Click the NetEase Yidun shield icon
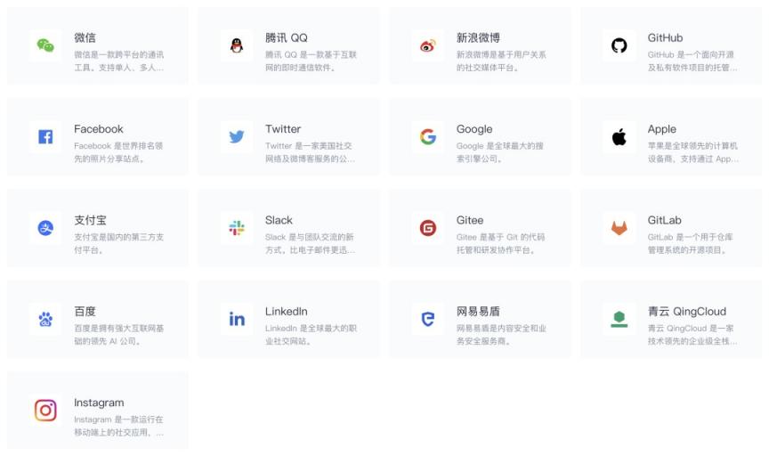Image resolution: width=769 pixels, height=456 pixels. point(427,319)
